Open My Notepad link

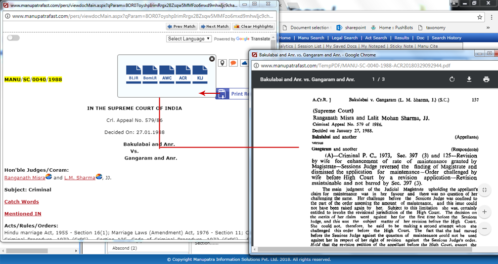(373, 46)
